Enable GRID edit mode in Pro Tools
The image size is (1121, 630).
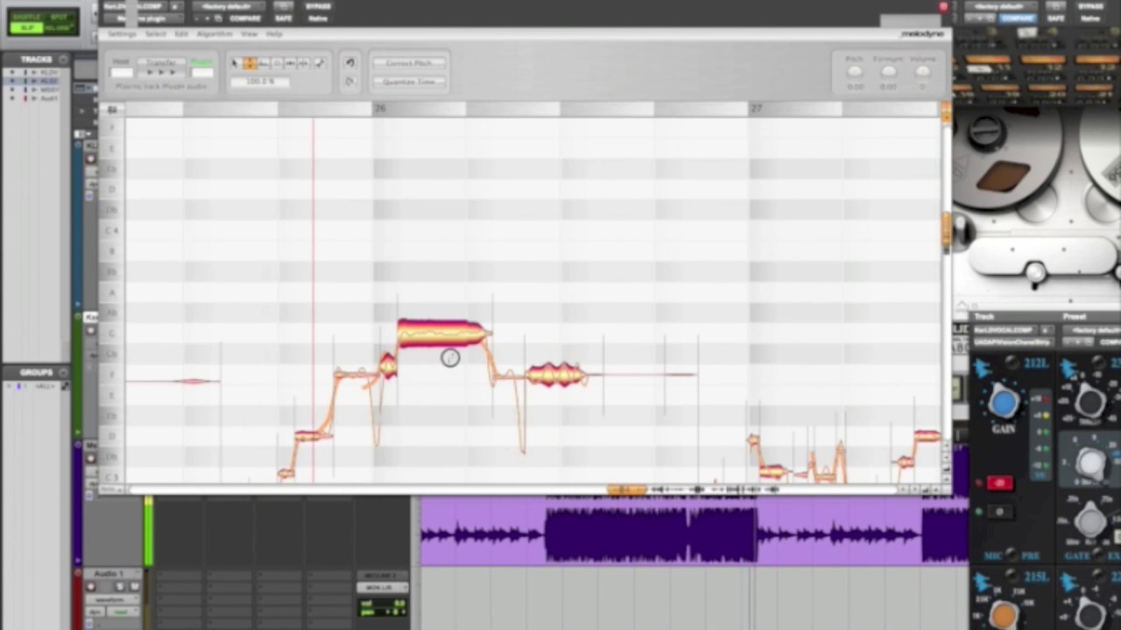click(x=60, y=27)
